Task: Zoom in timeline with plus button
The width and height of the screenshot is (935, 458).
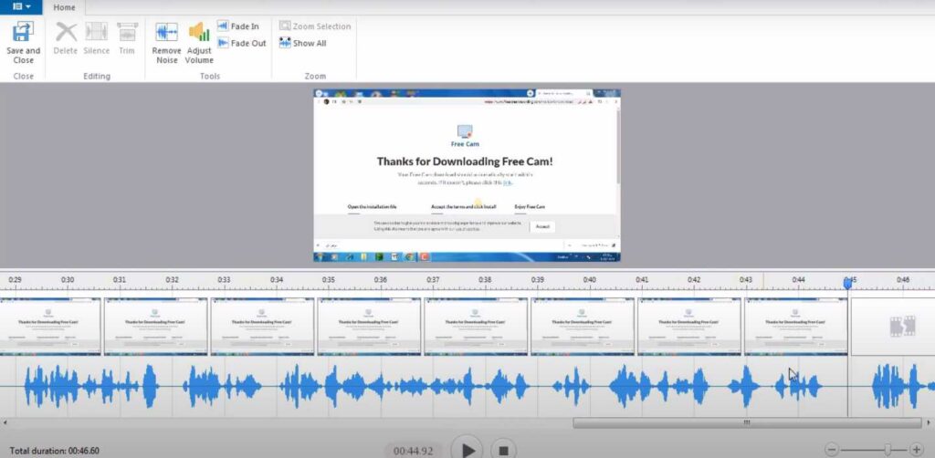Action: tap(917, 450)
